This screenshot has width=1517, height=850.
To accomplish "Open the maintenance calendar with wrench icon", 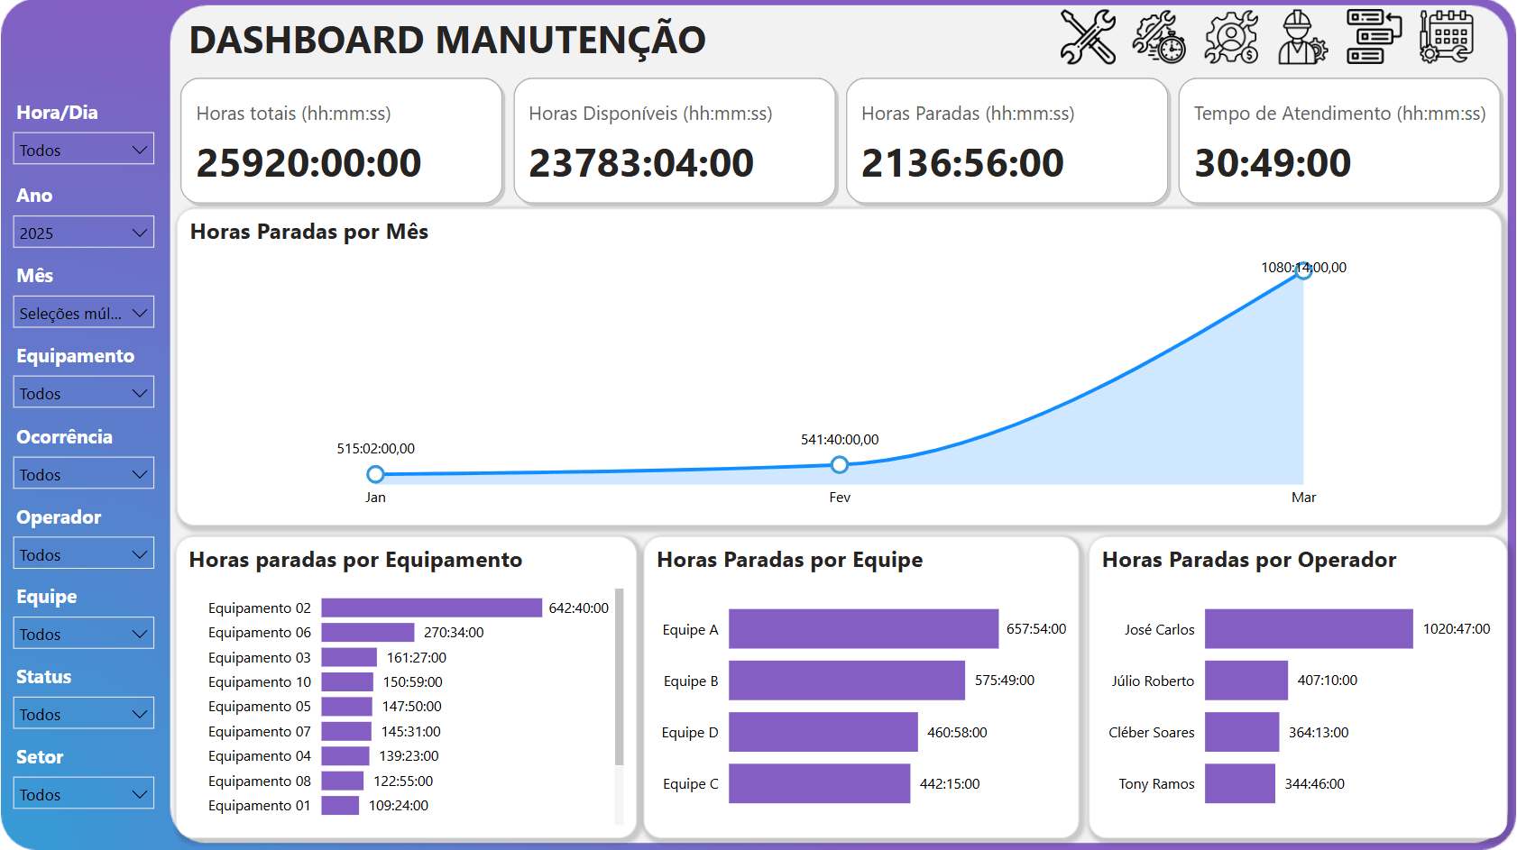I will 1446,37.
